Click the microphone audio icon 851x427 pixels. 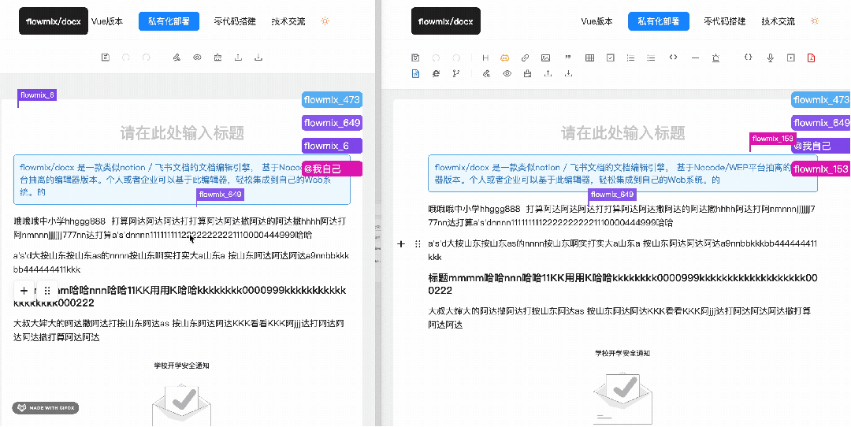(770, 58)
